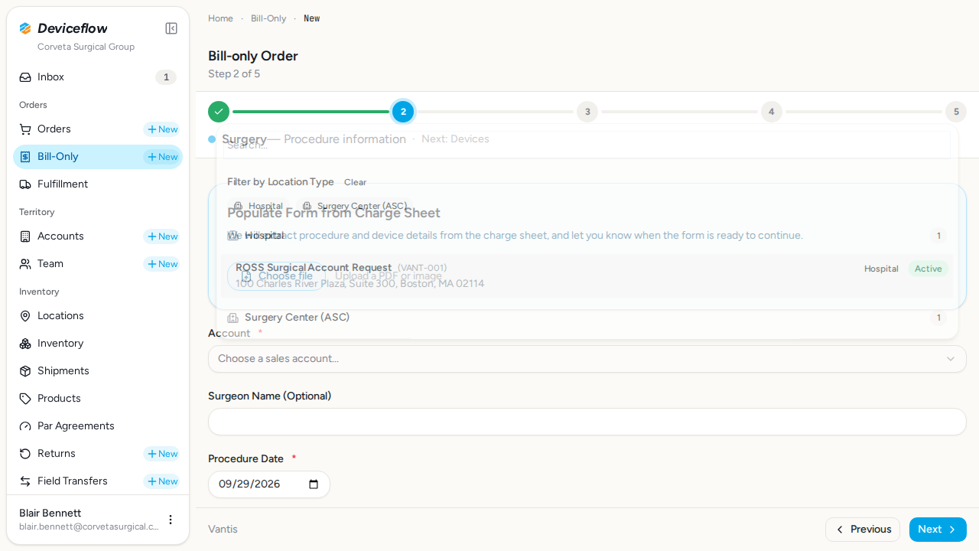Viewport: 979px width, 551px height.
Task: Click the Deviceflow logo icon
Action: coord(25,28)
